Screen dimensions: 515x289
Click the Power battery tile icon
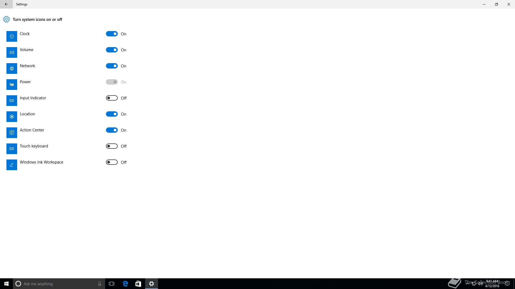tap(12, 85)
